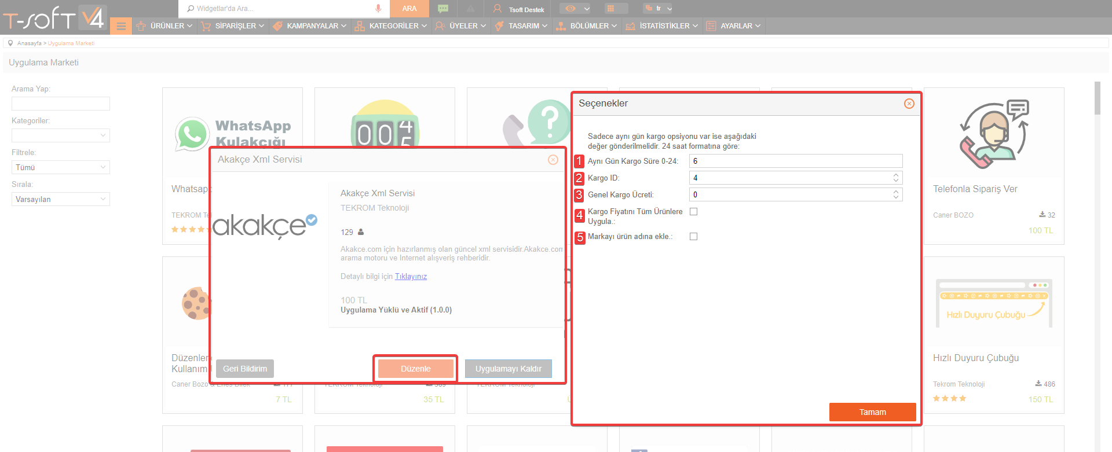This screenshot has width=1112, height=452.
Task: Open the green chat messages icon
Action: click(x=443, y=8)
